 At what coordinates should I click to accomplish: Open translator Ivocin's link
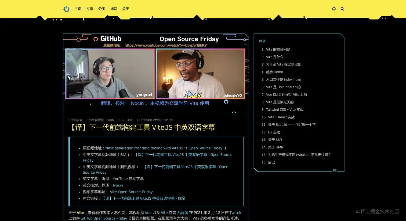tap(118, 185)
